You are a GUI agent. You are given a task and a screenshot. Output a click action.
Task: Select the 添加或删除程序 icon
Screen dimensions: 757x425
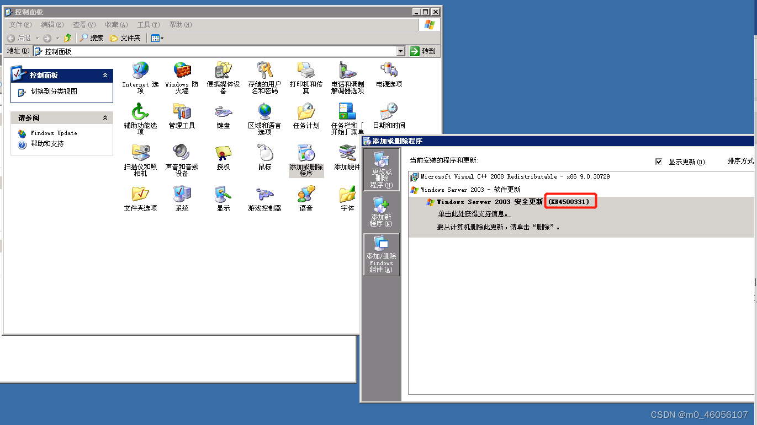[x=306, y=160]
